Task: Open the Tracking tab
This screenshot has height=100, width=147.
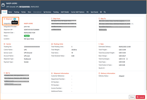Action: coord(56,12)
